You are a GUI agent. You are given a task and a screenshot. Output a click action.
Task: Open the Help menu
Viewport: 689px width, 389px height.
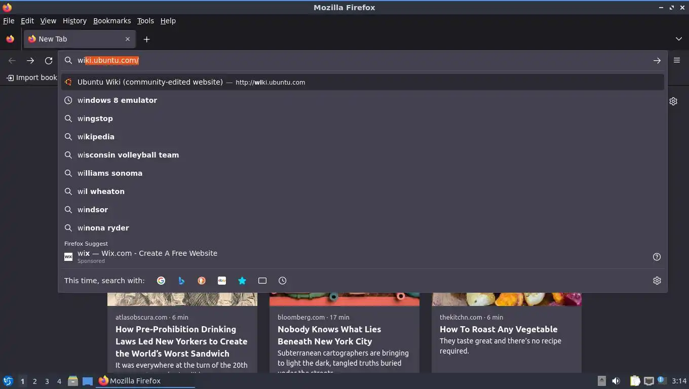pyautogui.click(x=168, y=21)
